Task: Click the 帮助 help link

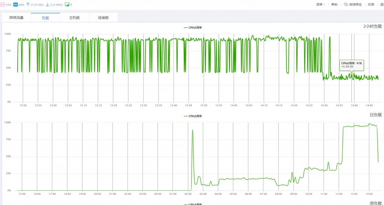Action: tap(334, 5)
